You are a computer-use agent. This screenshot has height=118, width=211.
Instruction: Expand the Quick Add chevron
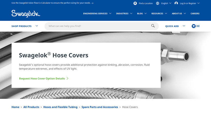tap(184, 26)
